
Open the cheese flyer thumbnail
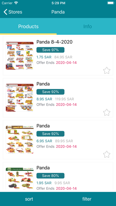20,139
